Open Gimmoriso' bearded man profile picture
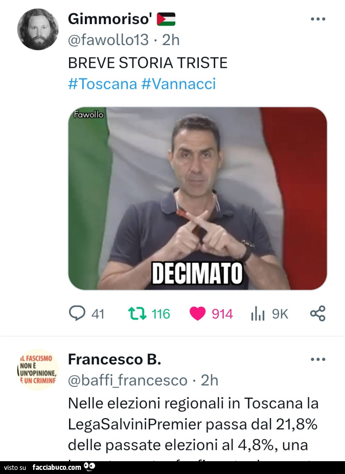 (38, 29)
